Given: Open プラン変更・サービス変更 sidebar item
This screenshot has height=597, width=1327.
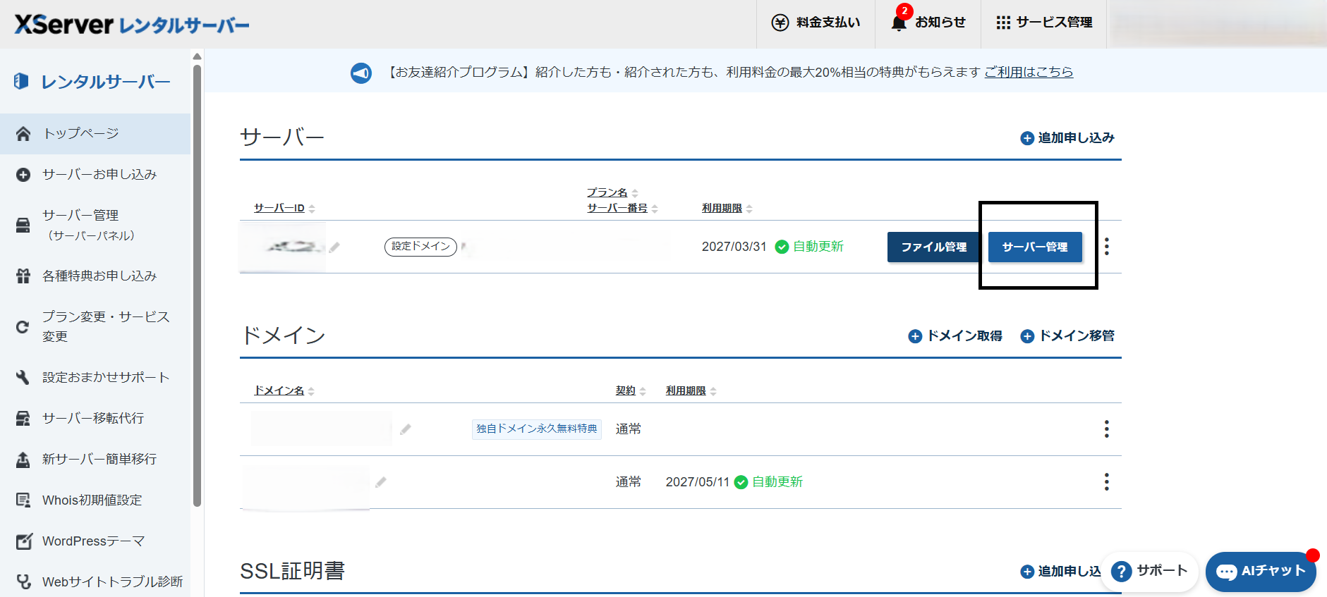Looking at the screenshot, I should point(95,326).
